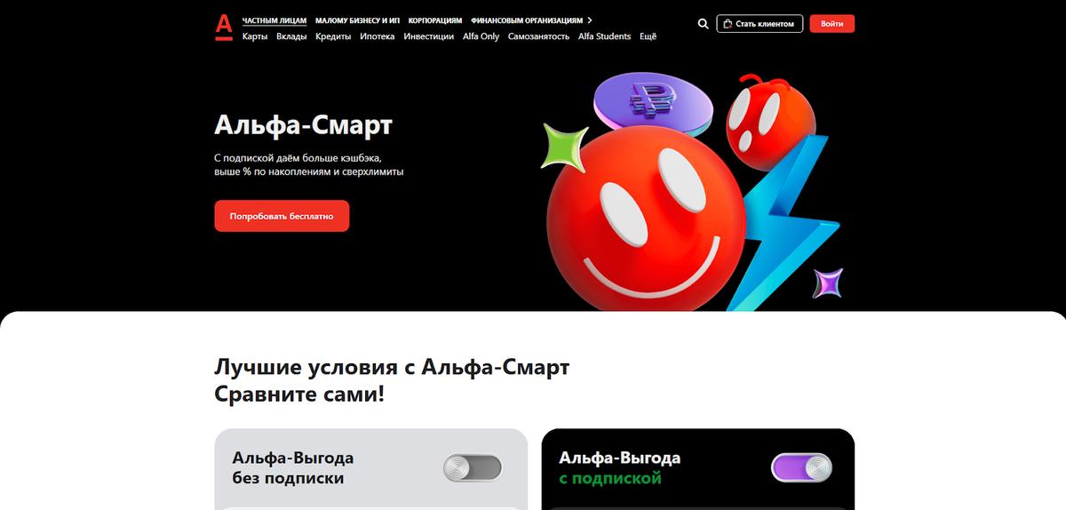
Task: Open the 'Карты' menu item
Action: pyautogui.click(x=255, y=36)
